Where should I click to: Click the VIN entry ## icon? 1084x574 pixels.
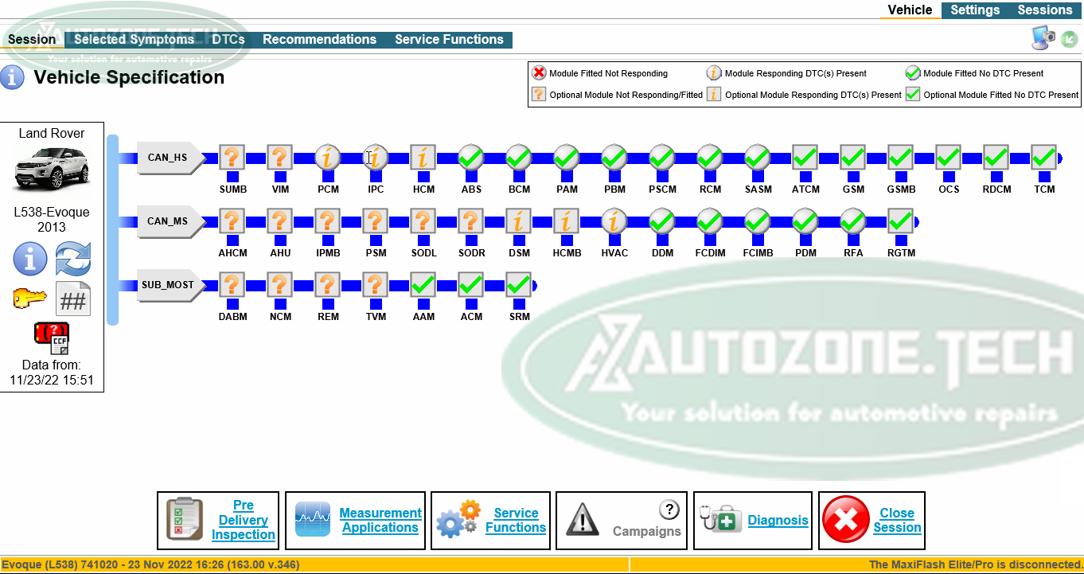72,299
